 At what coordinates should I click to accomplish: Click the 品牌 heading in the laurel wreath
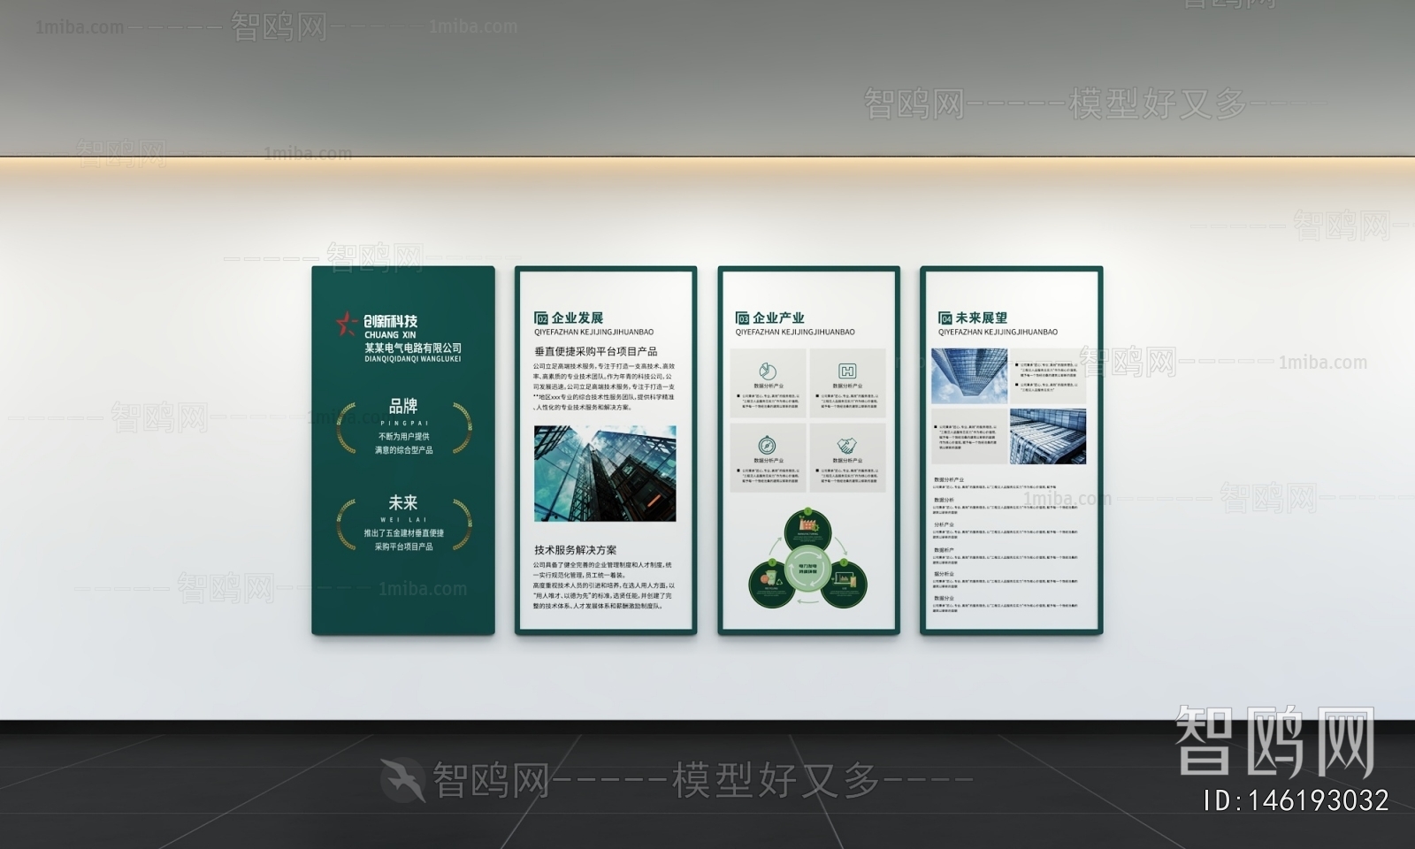(x=403, y=406)
